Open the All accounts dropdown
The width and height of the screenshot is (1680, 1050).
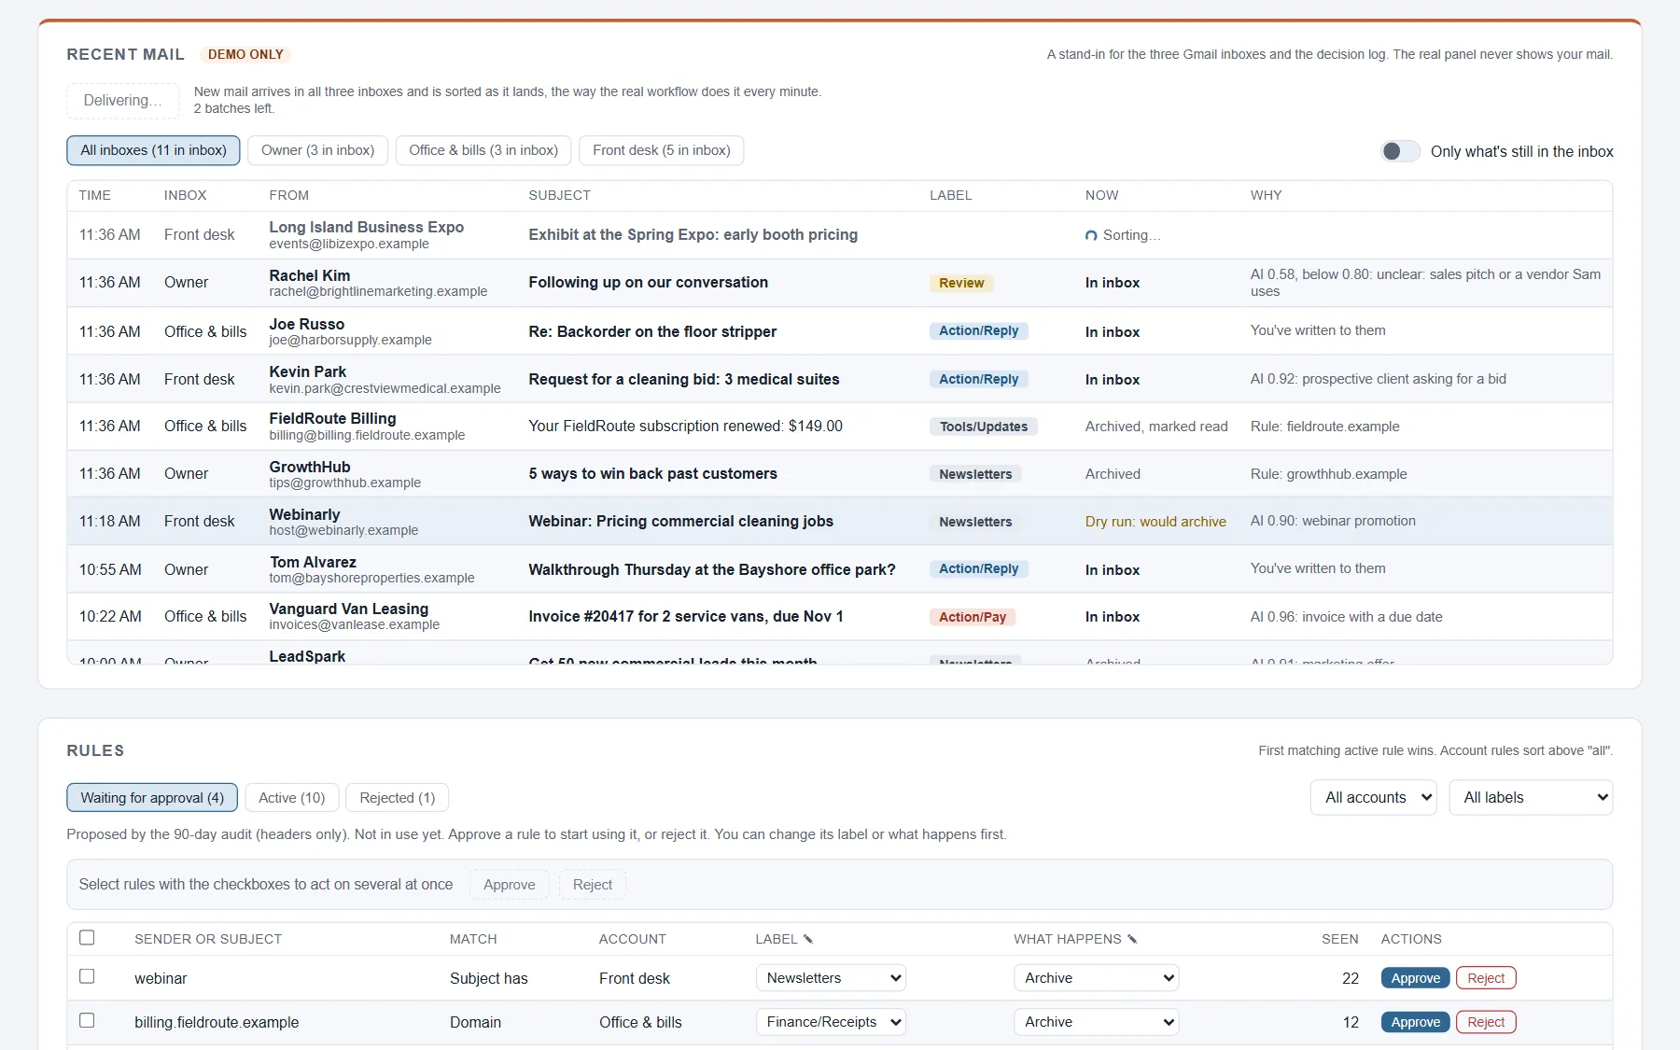(1374, 797)
